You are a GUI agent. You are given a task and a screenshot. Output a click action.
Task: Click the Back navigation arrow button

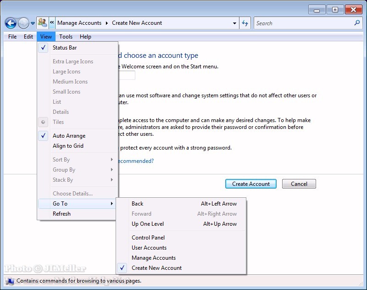coord(11,23)
